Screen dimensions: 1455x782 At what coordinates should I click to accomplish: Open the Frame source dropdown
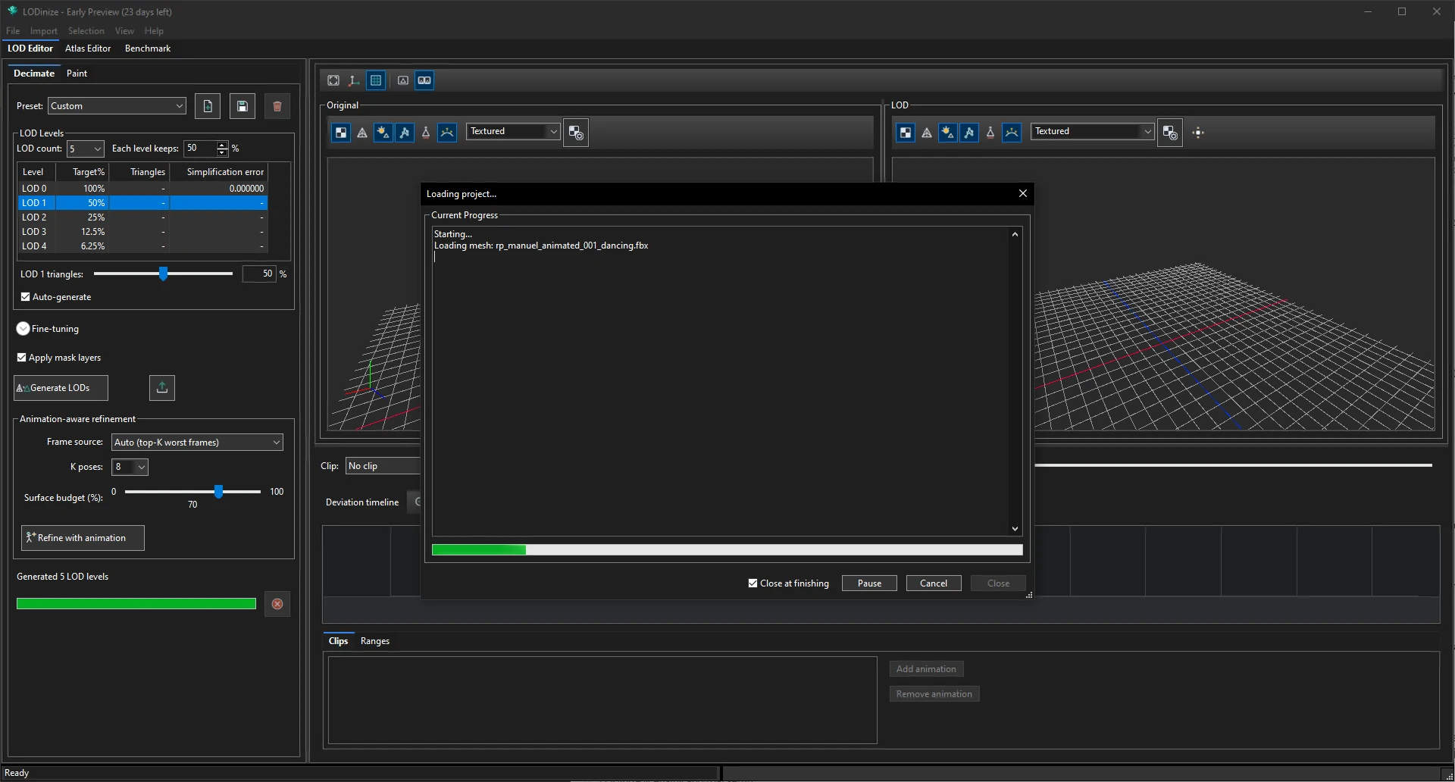coord(197,443)
